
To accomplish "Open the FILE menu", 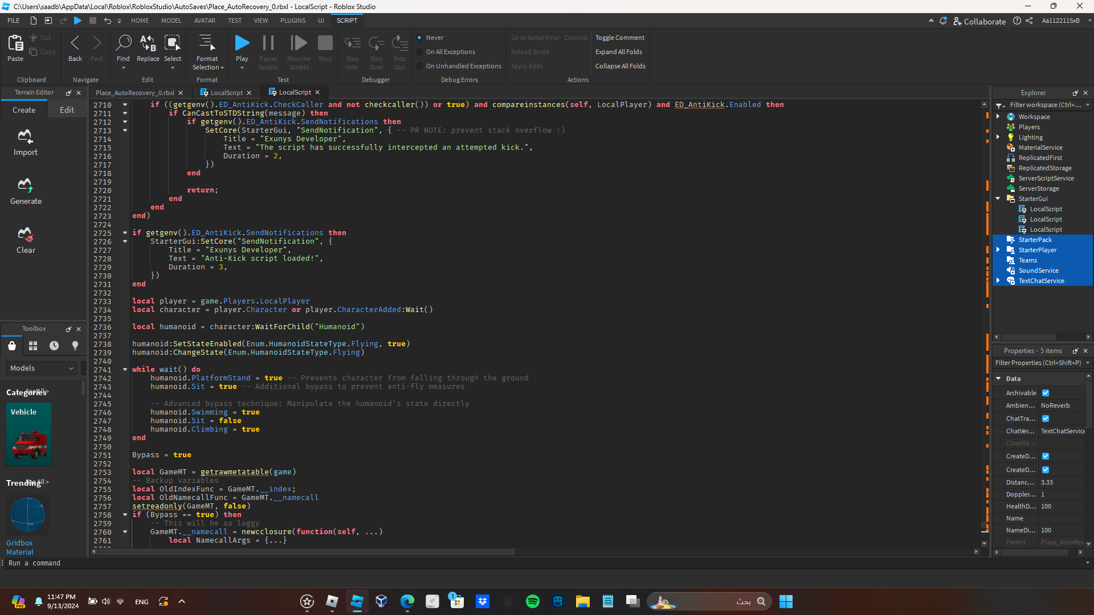I will pyautogui.click(x=14, y=20).
